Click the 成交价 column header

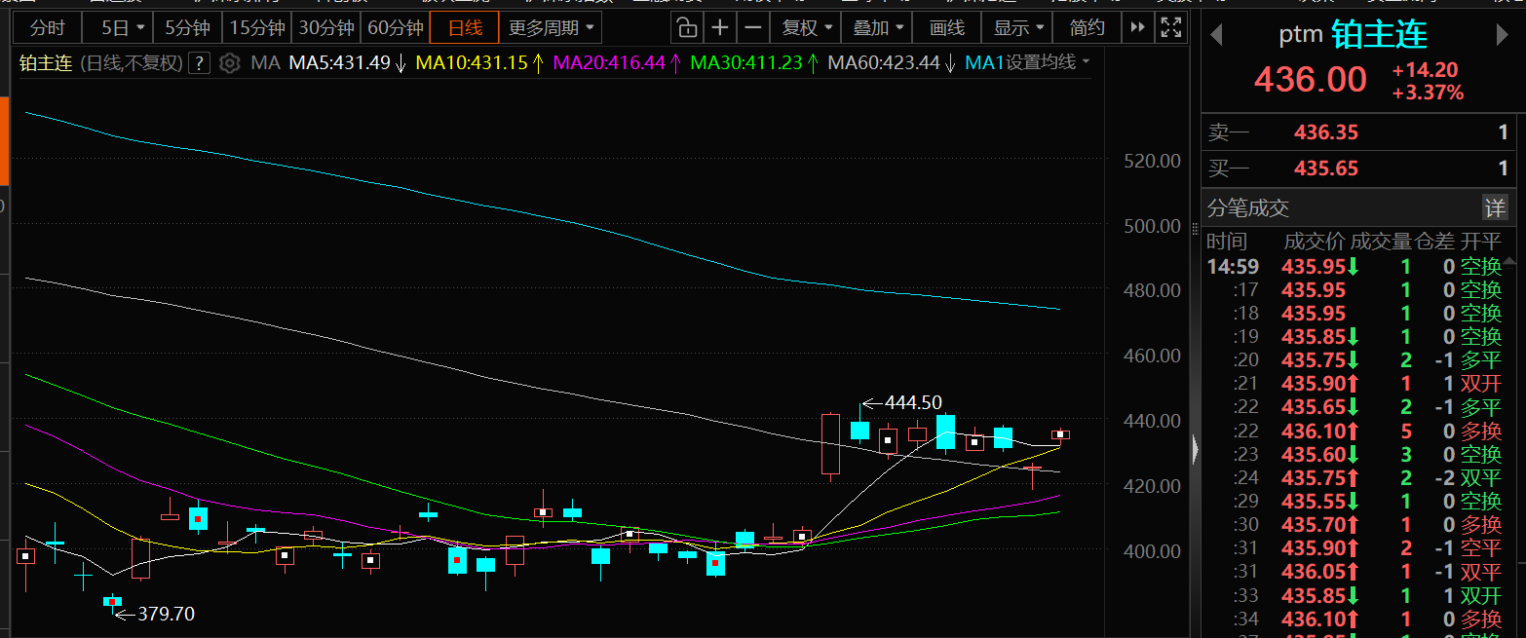1316,242
